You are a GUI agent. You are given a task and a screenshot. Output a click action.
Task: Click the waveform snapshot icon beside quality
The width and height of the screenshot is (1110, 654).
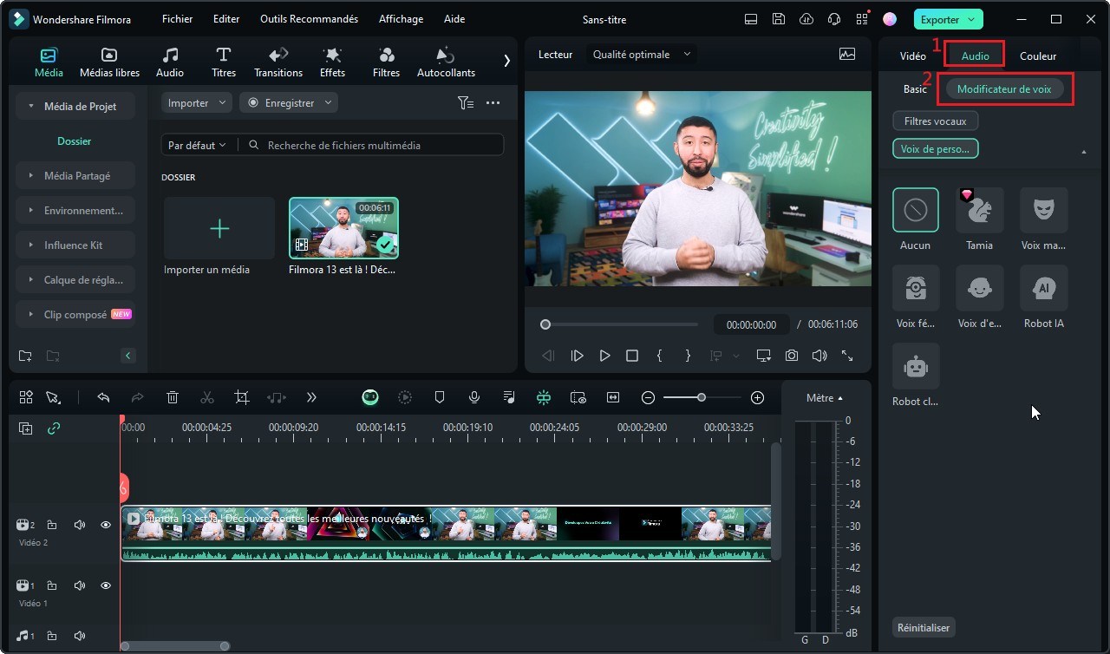(847, 54)
